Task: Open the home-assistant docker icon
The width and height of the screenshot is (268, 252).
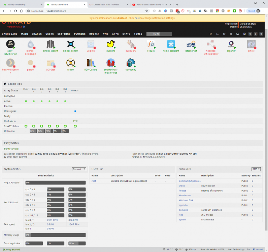Action: pyautogui.click(x=171, y=44)
